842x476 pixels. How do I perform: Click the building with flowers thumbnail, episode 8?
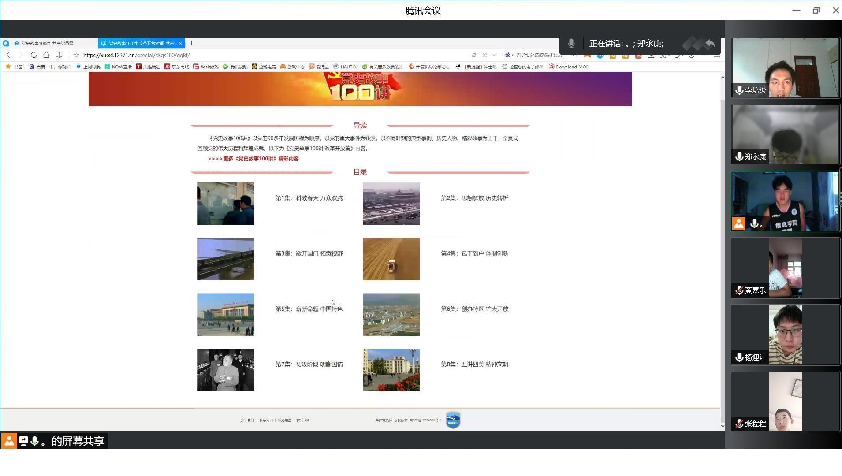click(x=391, y=370)
